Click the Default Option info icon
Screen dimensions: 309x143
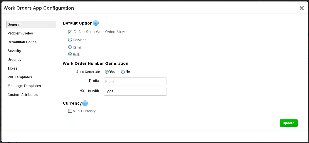click(x=96, y=23)
